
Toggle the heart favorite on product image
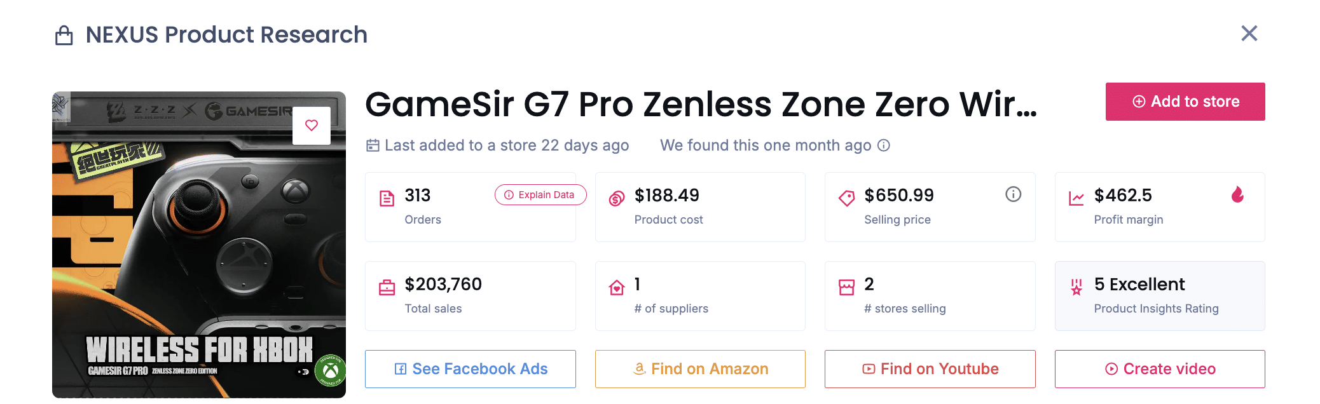pos(312,125)
